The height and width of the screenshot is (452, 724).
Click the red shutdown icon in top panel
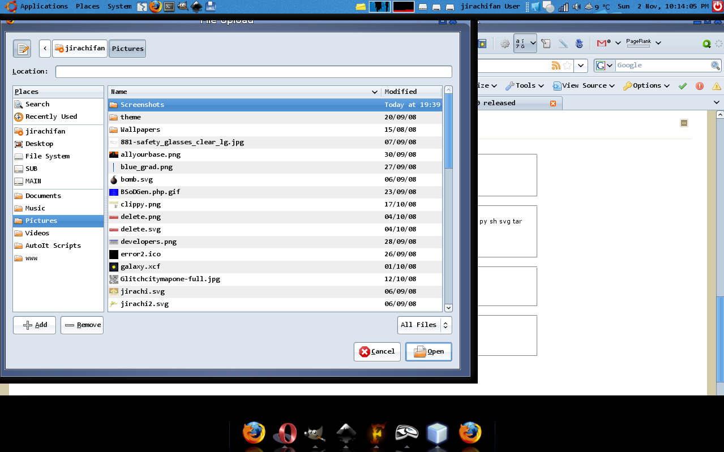[x=717, y=6]
